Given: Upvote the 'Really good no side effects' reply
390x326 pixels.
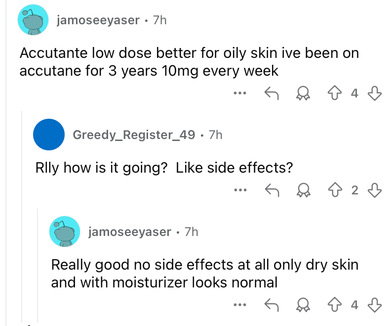Looking at the screenshot, I should (335, 305).
